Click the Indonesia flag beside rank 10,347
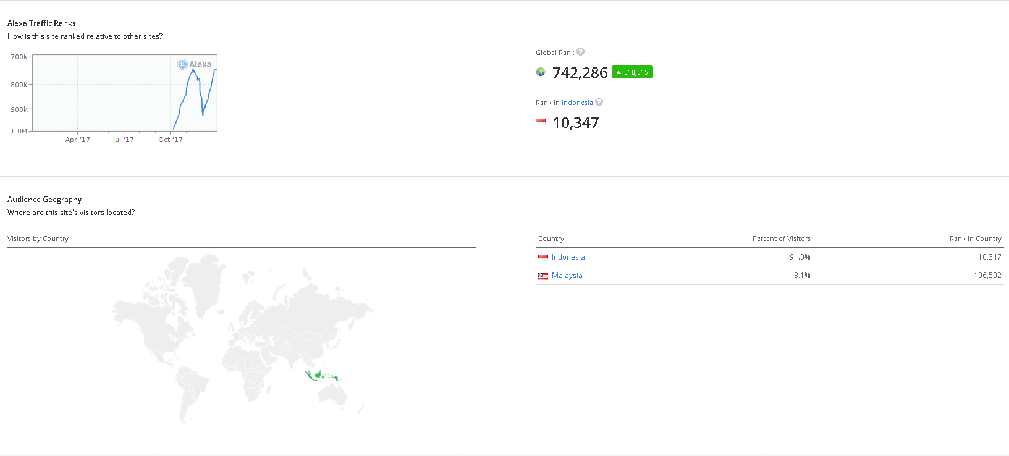1009x456 pixels. pos(541,122)
